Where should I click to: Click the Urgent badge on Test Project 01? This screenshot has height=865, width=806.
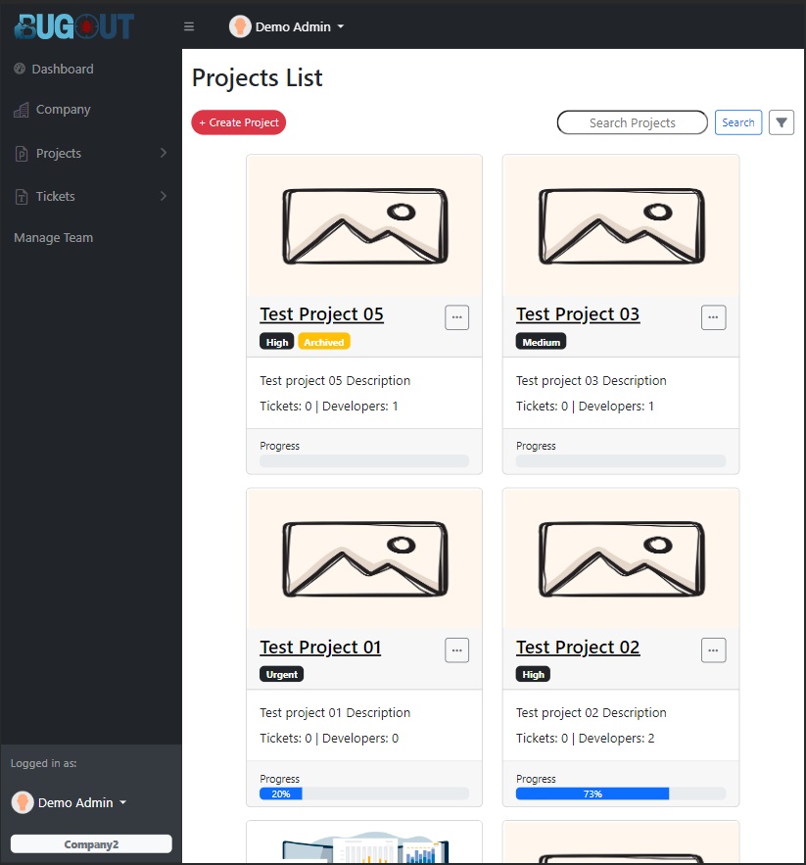point(281,674)
